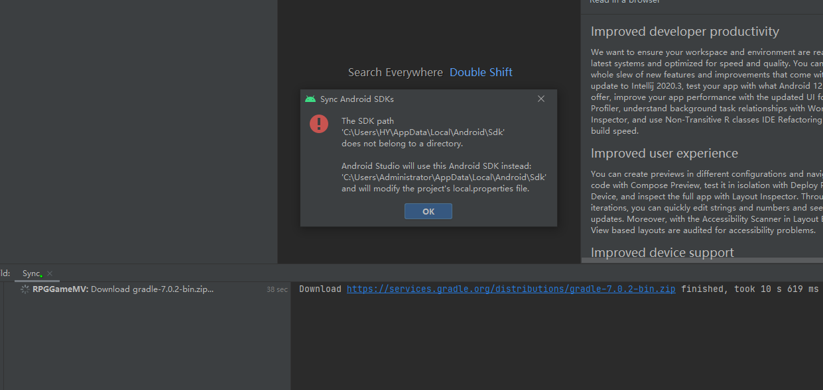This screenshot has height=390, width=823.
Task: Click the red error icon in the dialog
Action: click(319, 123)
